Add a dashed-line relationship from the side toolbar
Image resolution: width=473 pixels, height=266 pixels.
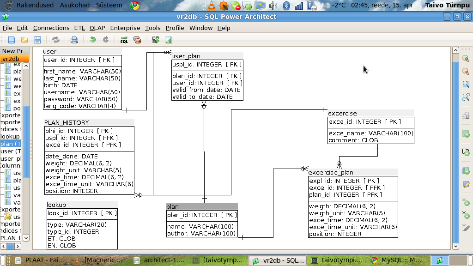pyautogui.click(x=466, y=202)
